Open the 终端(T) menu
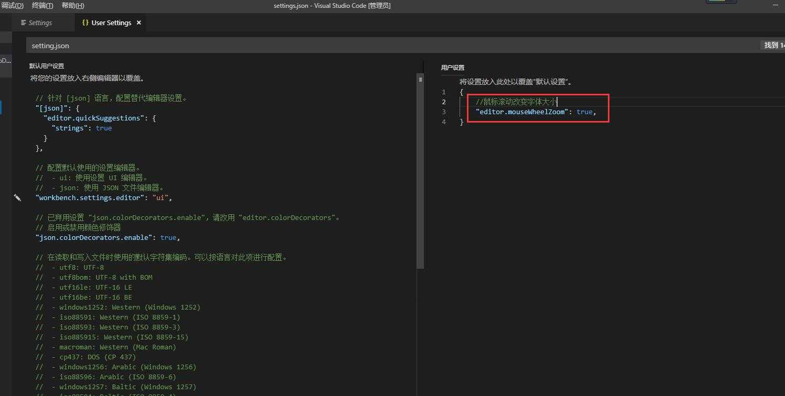This screenshot has height=396, width=785. coord(42,5)
